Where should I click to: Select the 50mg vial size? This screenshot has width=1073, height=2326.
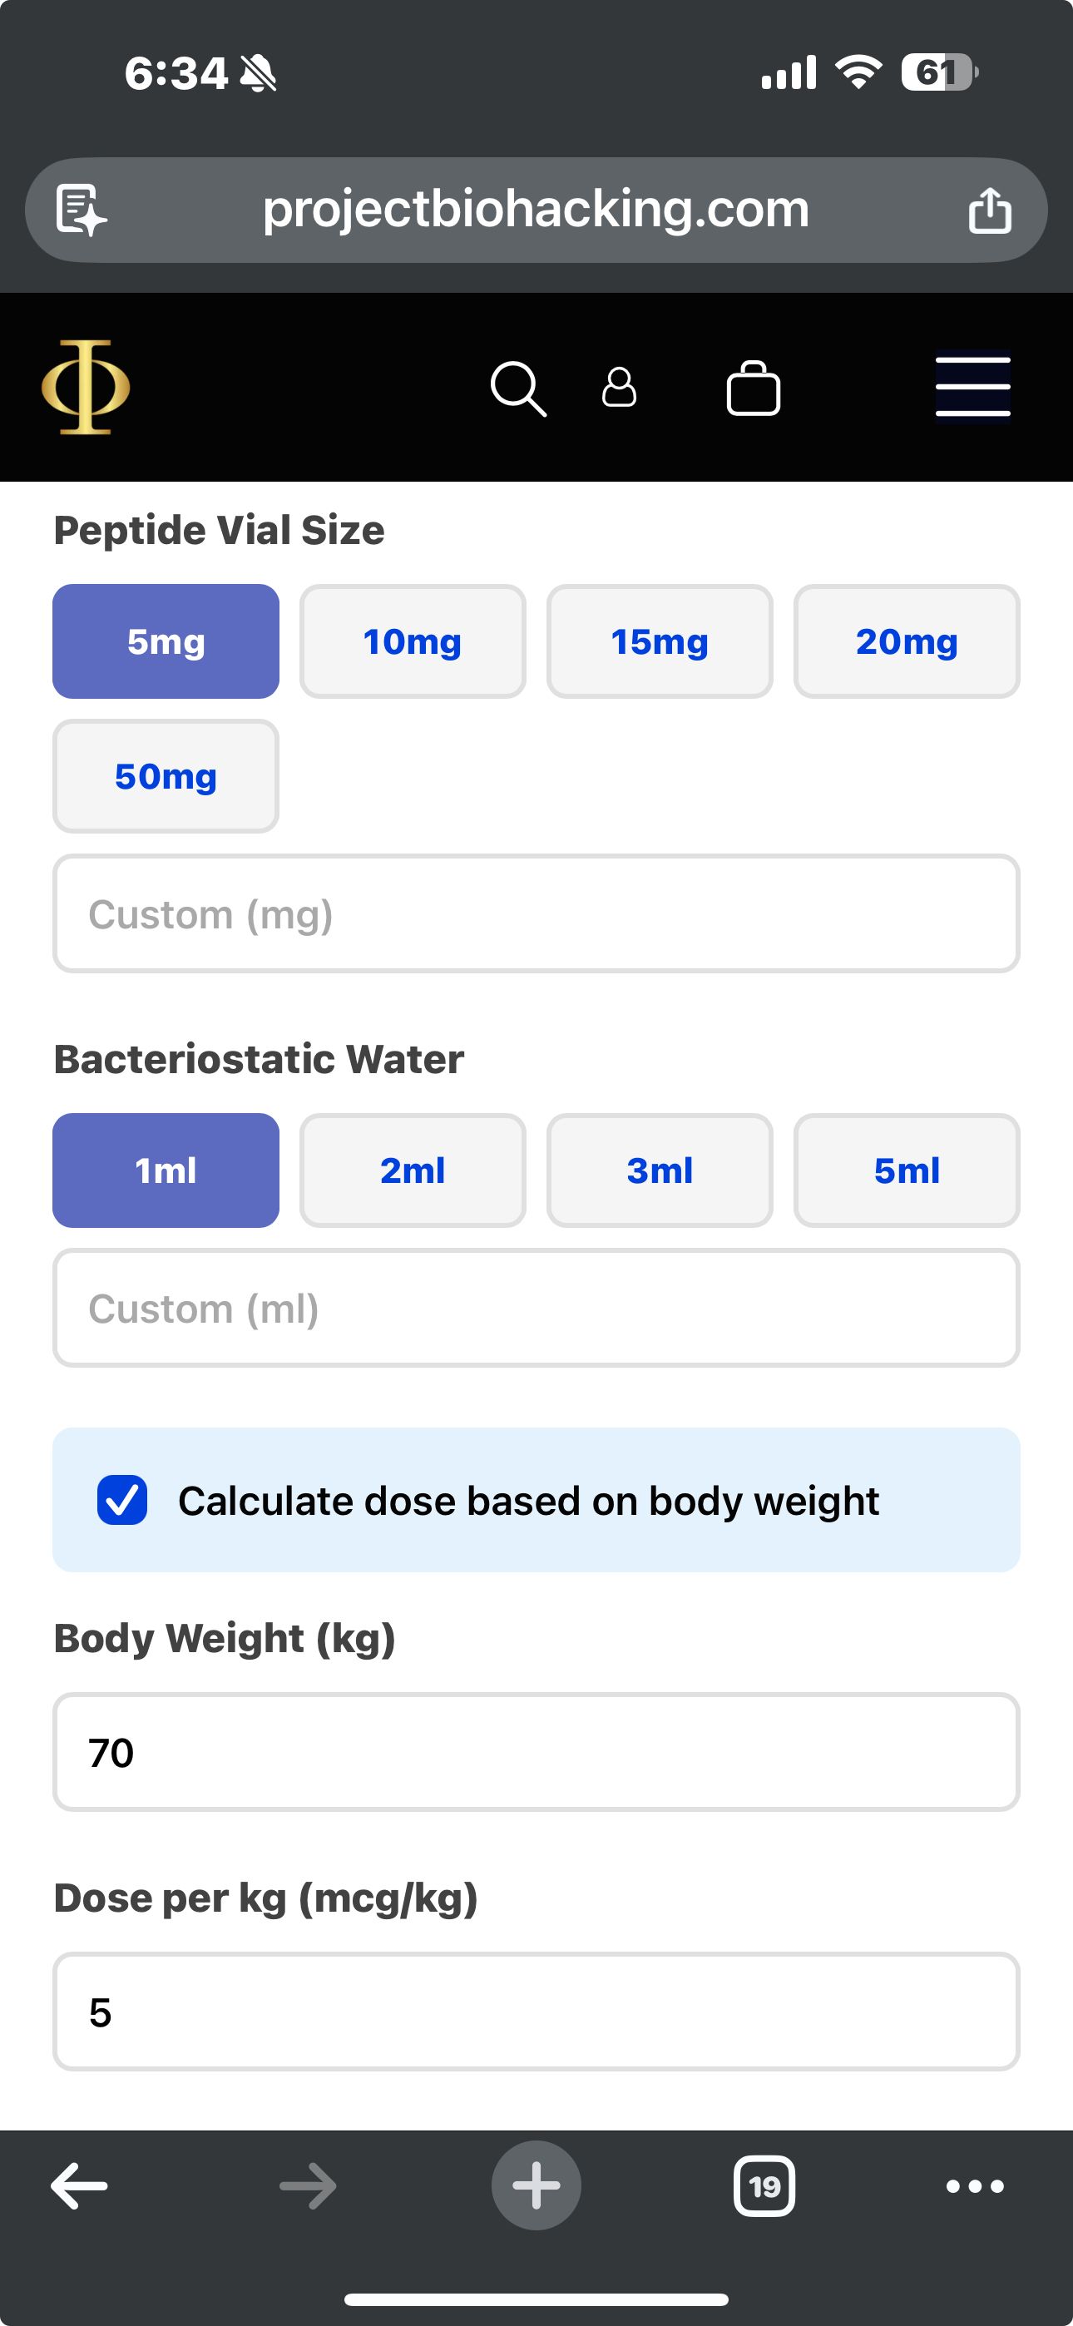pyautogui.click(x=166, y=776)
